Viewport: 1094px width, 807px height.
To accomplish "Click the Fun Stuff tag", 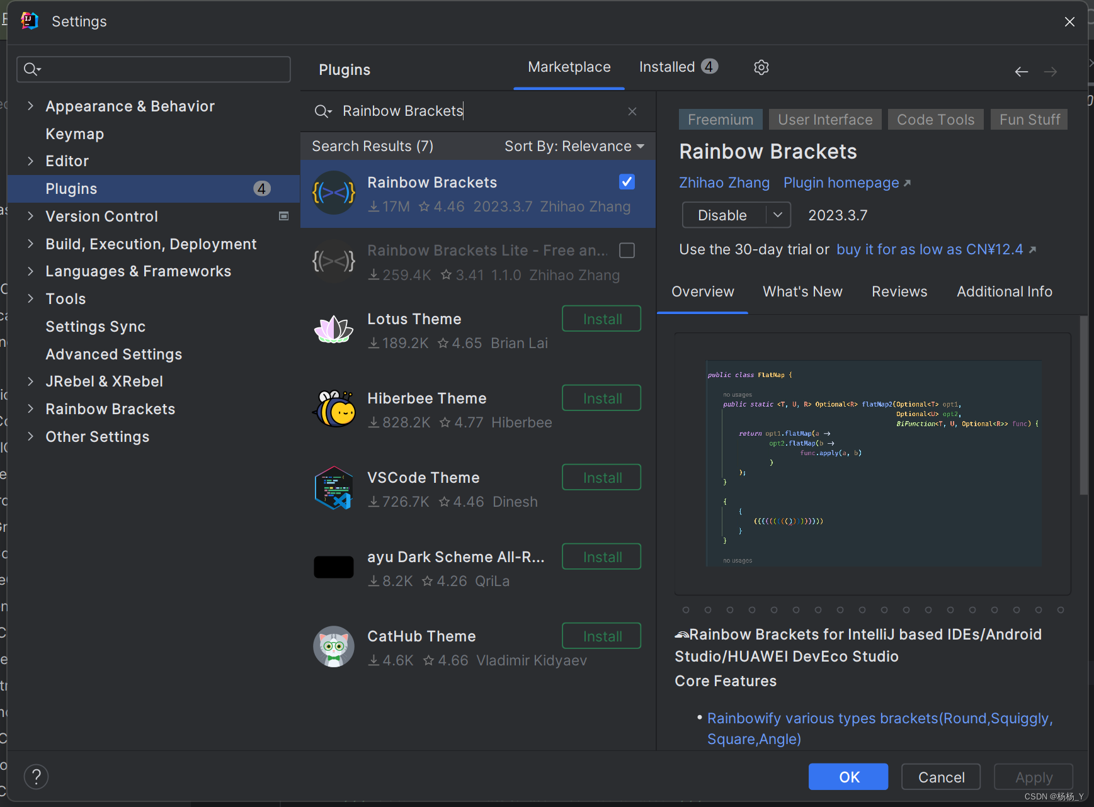I will click(1029, 120).
